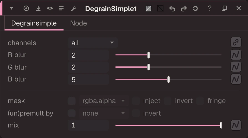Open the G blur animation curve button

pyautogui.click(x=236, y=67)
